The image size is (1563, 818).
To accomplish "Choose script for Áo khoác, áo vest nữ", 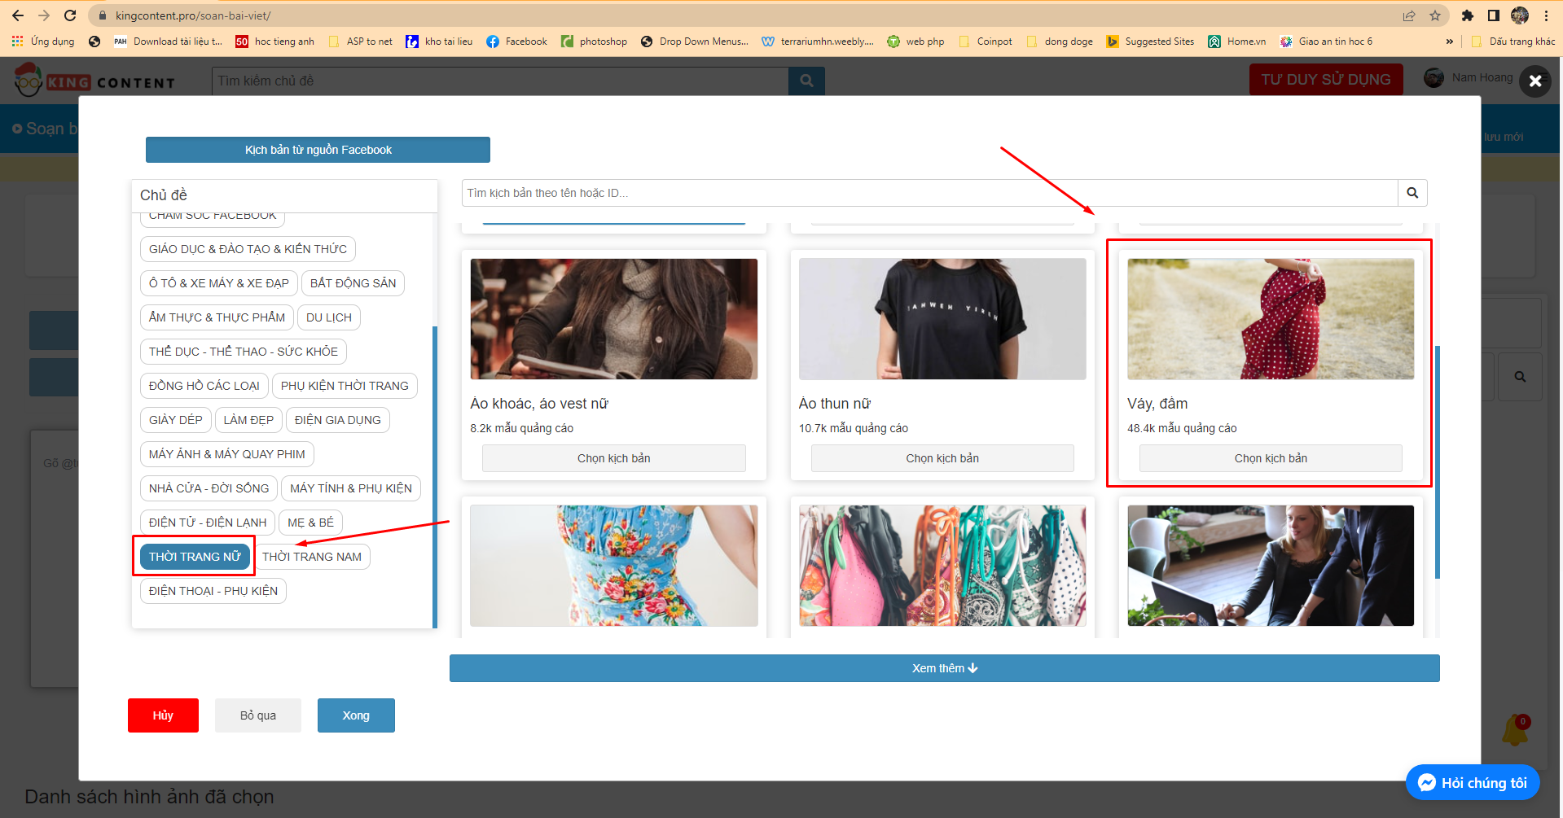I will click(x=613, y=458).
